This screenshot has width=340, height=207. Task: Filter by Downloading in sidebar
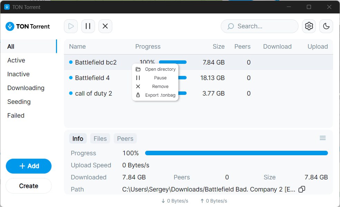pos(26,88)
